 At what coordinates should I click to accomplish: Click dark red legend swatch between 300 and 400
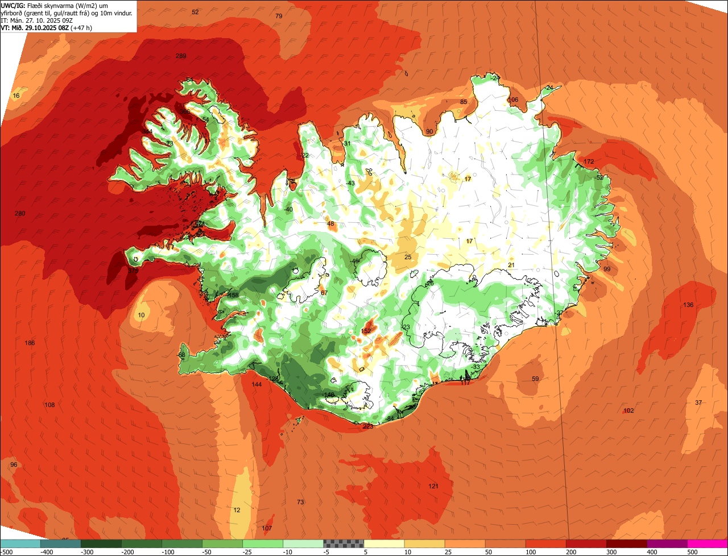click(626, 543)
